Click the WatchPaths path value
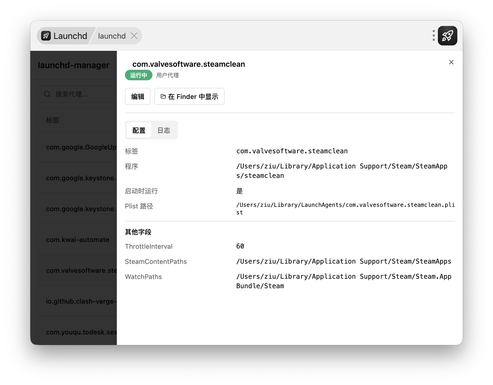This screenshot has height=385, width=493. tap(344, 281)
